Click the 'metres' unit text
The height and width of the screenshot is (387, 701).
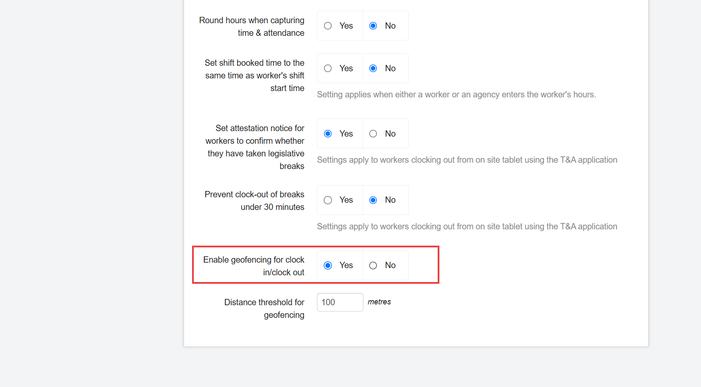(379, 302)
